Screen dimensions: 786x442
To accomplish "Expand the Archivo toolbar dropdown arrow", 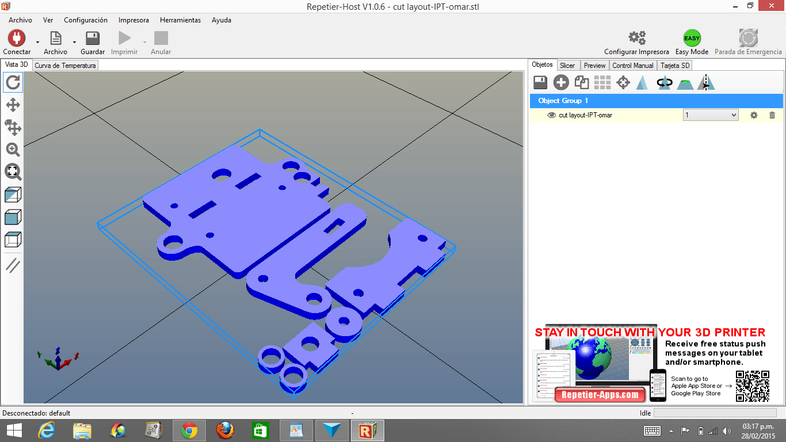I will point(74,42).
